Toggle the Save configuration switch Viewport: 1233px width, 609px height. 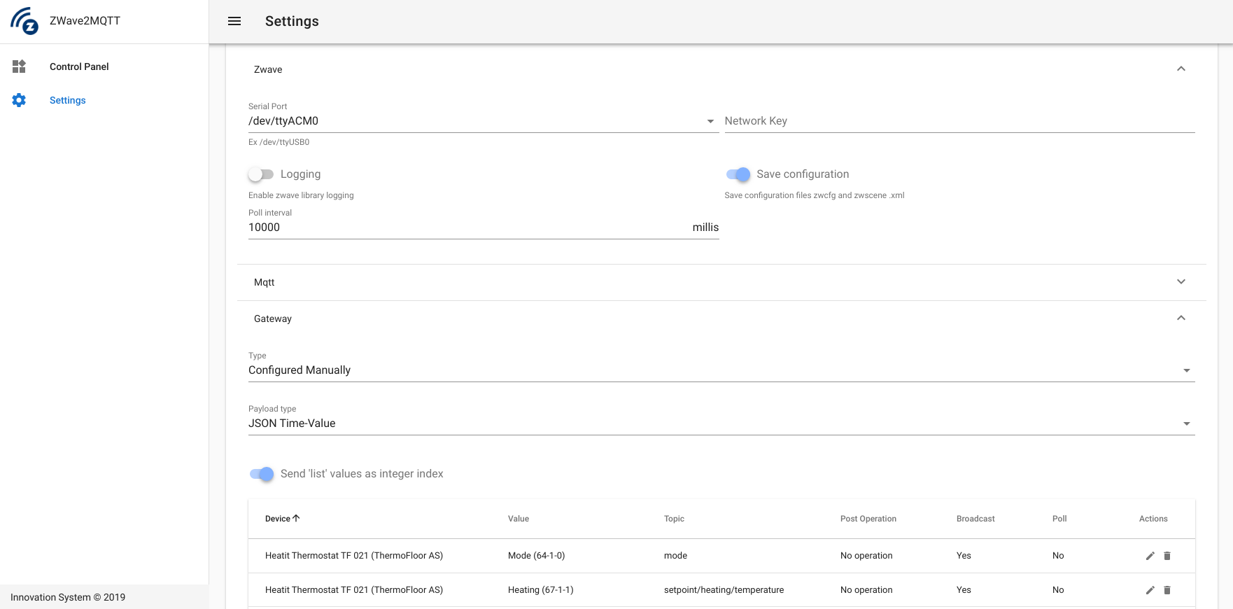(x=738, y=174)
